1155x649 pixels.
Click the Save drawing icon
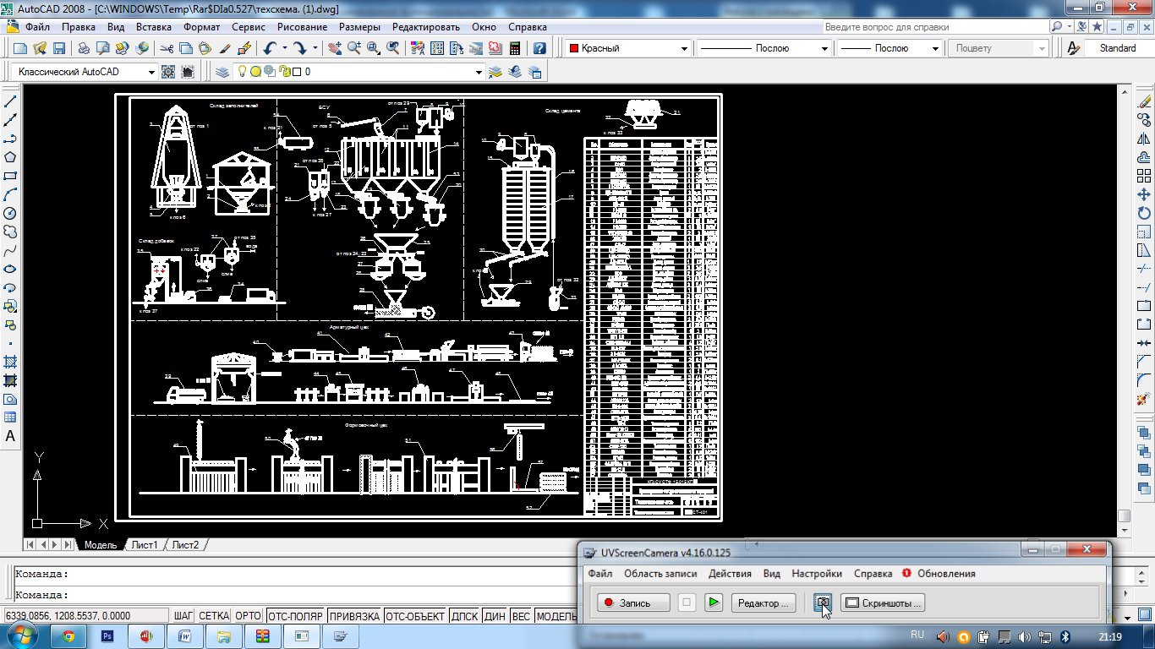[x=59, y=48]
